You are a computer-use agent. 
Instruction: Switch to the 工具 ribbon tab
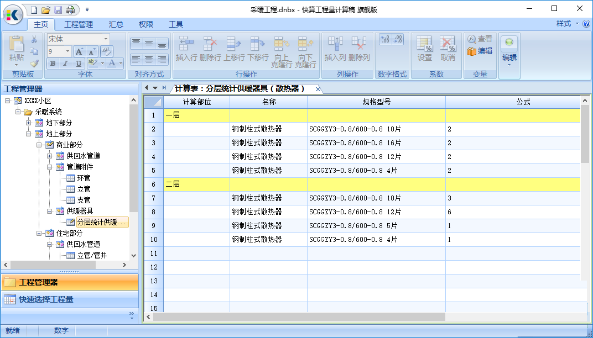click(176, 24)
